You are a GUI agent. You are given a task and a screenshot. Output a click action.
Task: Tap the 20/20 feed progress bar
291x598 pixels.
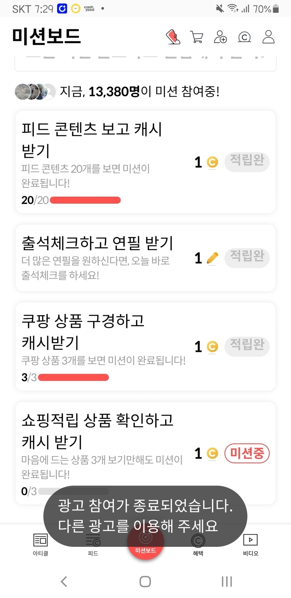pos(85,200)
